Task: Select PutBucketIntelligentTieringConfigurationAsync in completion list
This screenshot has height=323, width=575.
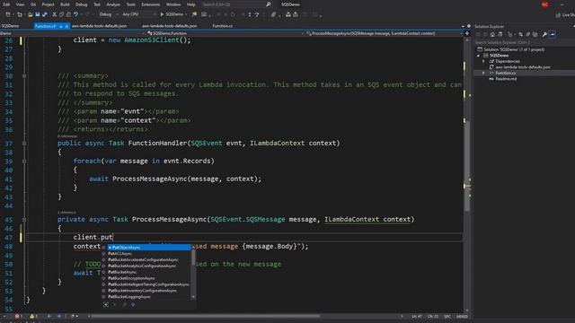Action: [149, 284]
